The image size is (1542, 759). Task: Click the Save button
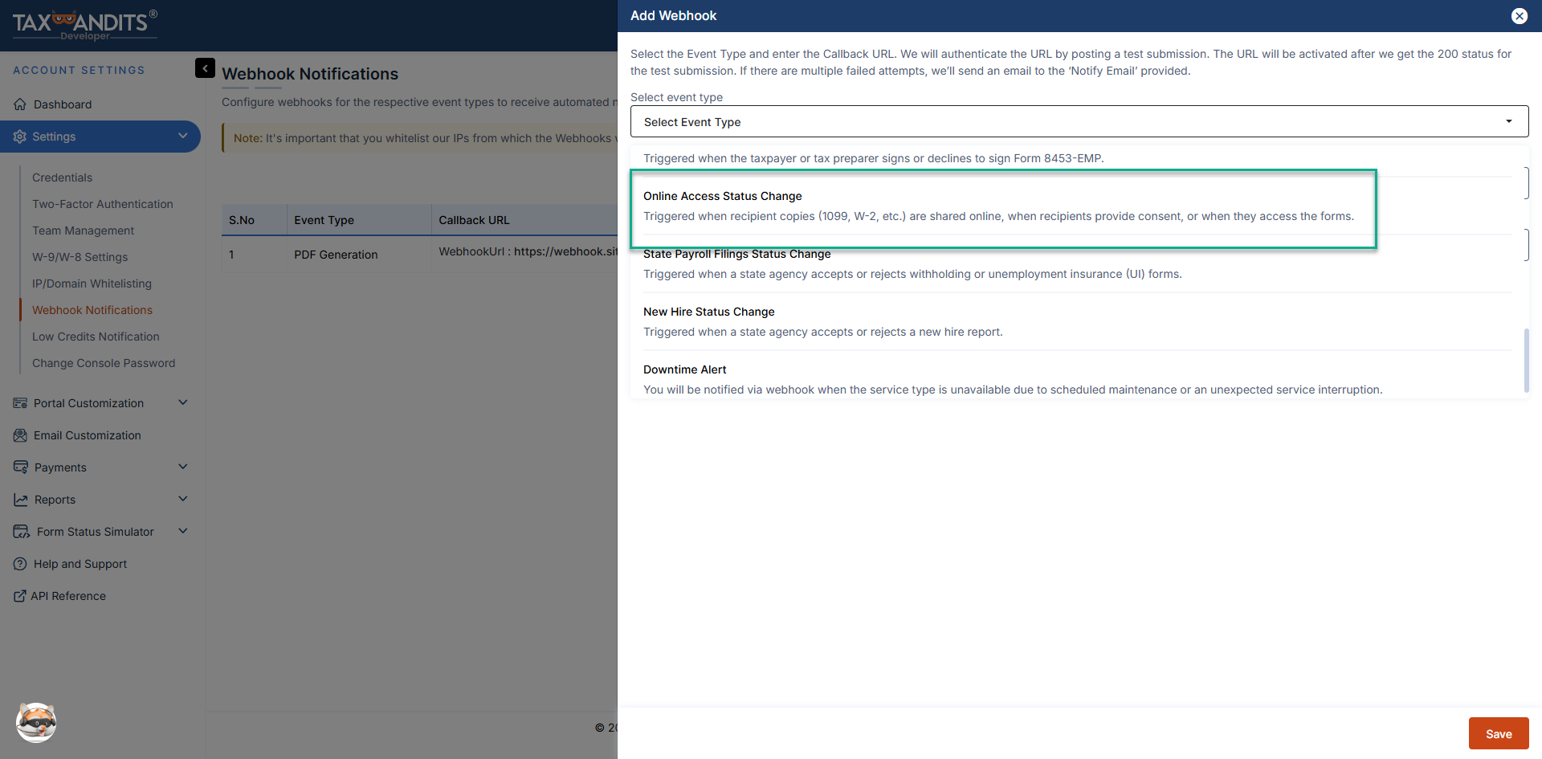pyautogui.click(x=1499, y=733)
